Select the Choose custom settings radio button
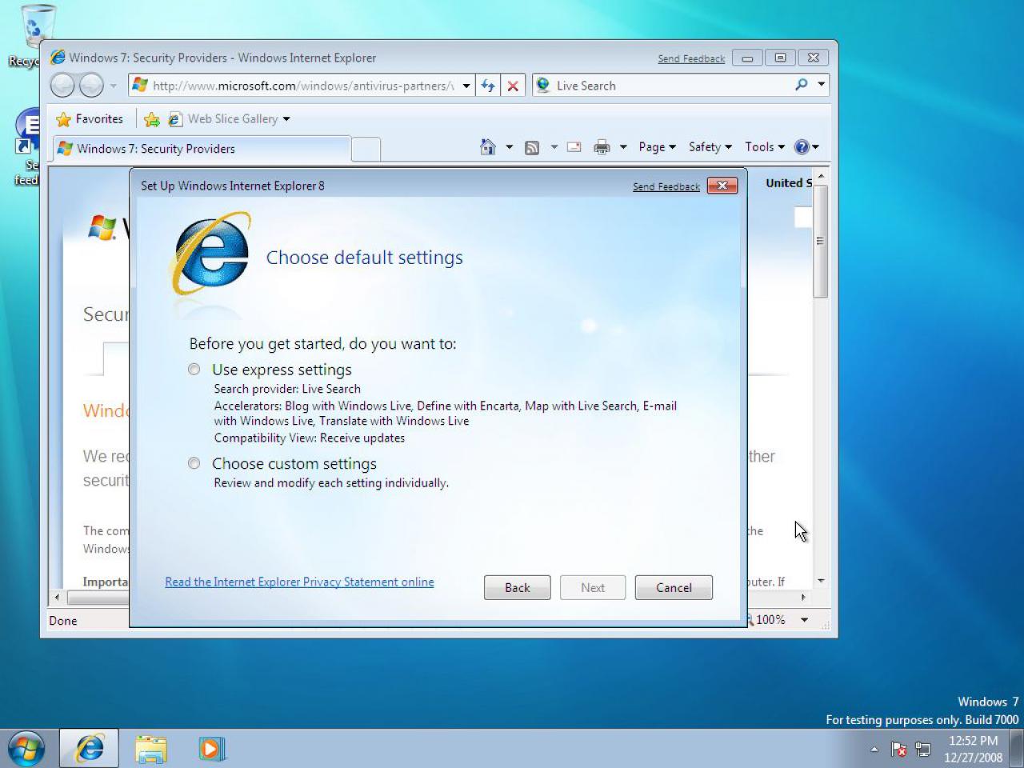This screenshot has width=1024, height=768. [194, 463]
